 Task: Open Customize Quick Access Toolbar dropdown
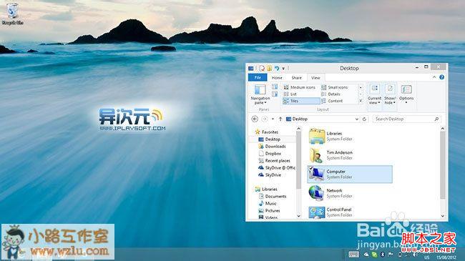click(283, 69)
